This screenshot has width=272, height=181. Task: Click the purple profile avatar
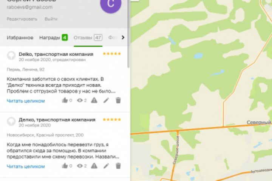tap(111, 4)
